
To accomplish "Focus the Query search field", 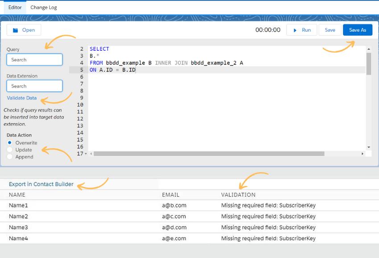I will tap(35, 60).
